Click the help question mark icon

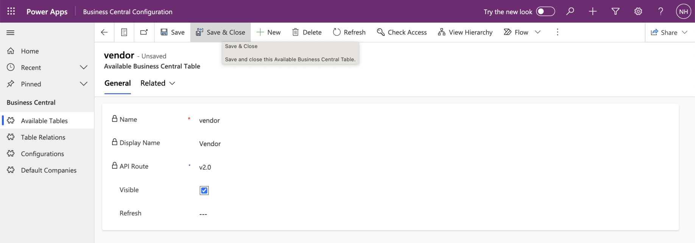[x=661, y=11]
